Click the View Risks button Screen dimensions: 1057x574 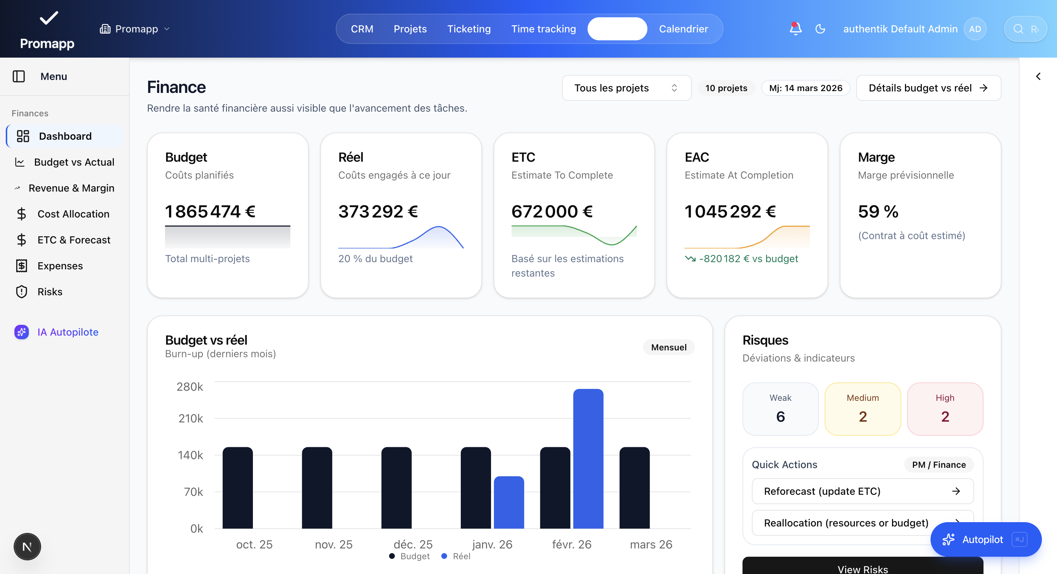click(x=862, y=566)
